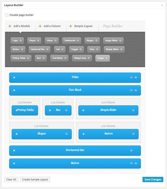
Task: Open list icon on Pricing Table module
Action: 33,110
